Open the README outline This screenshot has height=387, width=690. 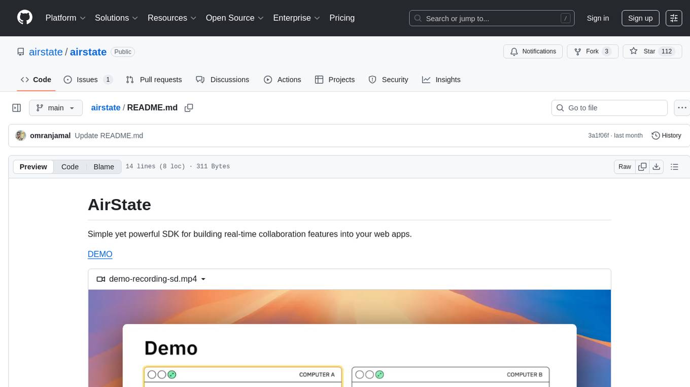[674, 167]
